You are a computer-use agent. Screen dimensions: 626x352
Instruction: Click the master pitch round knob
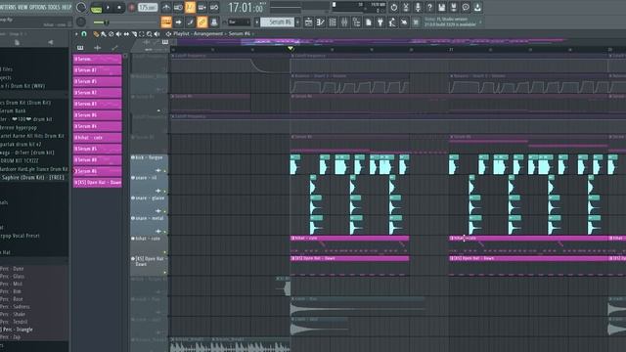tap(81, 22)
